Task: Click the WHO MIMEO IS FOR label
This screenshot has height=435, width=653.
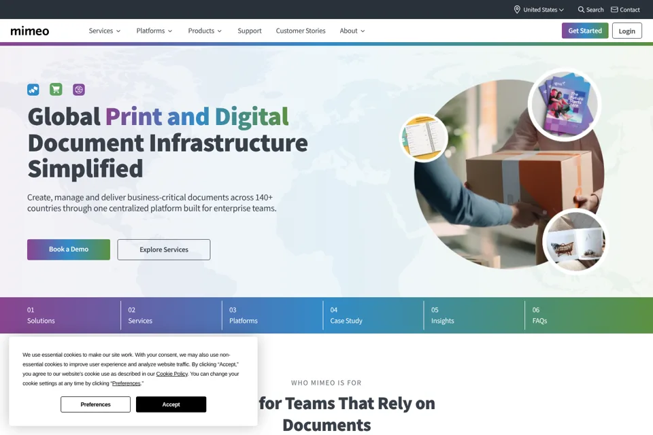Action: pos(326,383)
